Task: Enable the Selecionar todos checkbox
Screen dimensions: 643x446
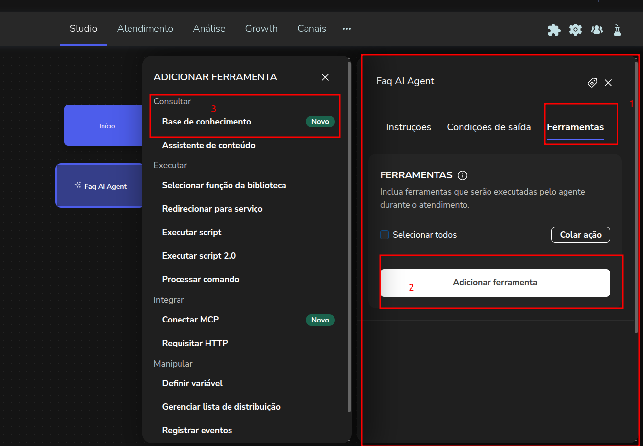Action: pos(385,235)
